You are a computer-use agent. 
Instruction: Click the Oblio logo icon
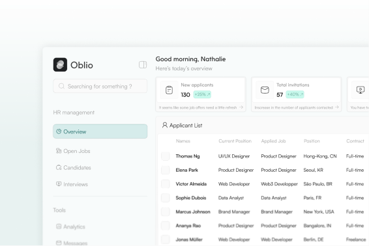60,64
